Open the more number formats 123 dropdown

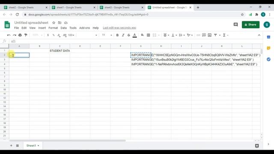click(x=71, y=35)
